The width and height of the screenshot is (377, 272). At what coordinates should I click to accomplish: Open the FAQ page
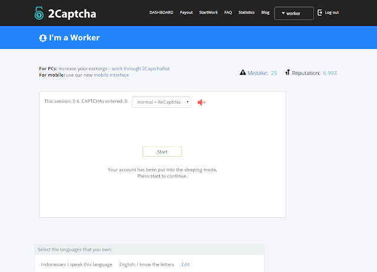click(x=228, y=12)
